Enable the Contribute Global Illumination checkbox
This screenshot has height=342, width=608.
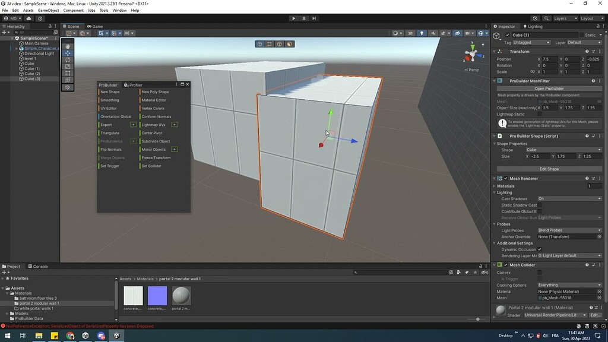pyautogui.click(x=539, y=211)
